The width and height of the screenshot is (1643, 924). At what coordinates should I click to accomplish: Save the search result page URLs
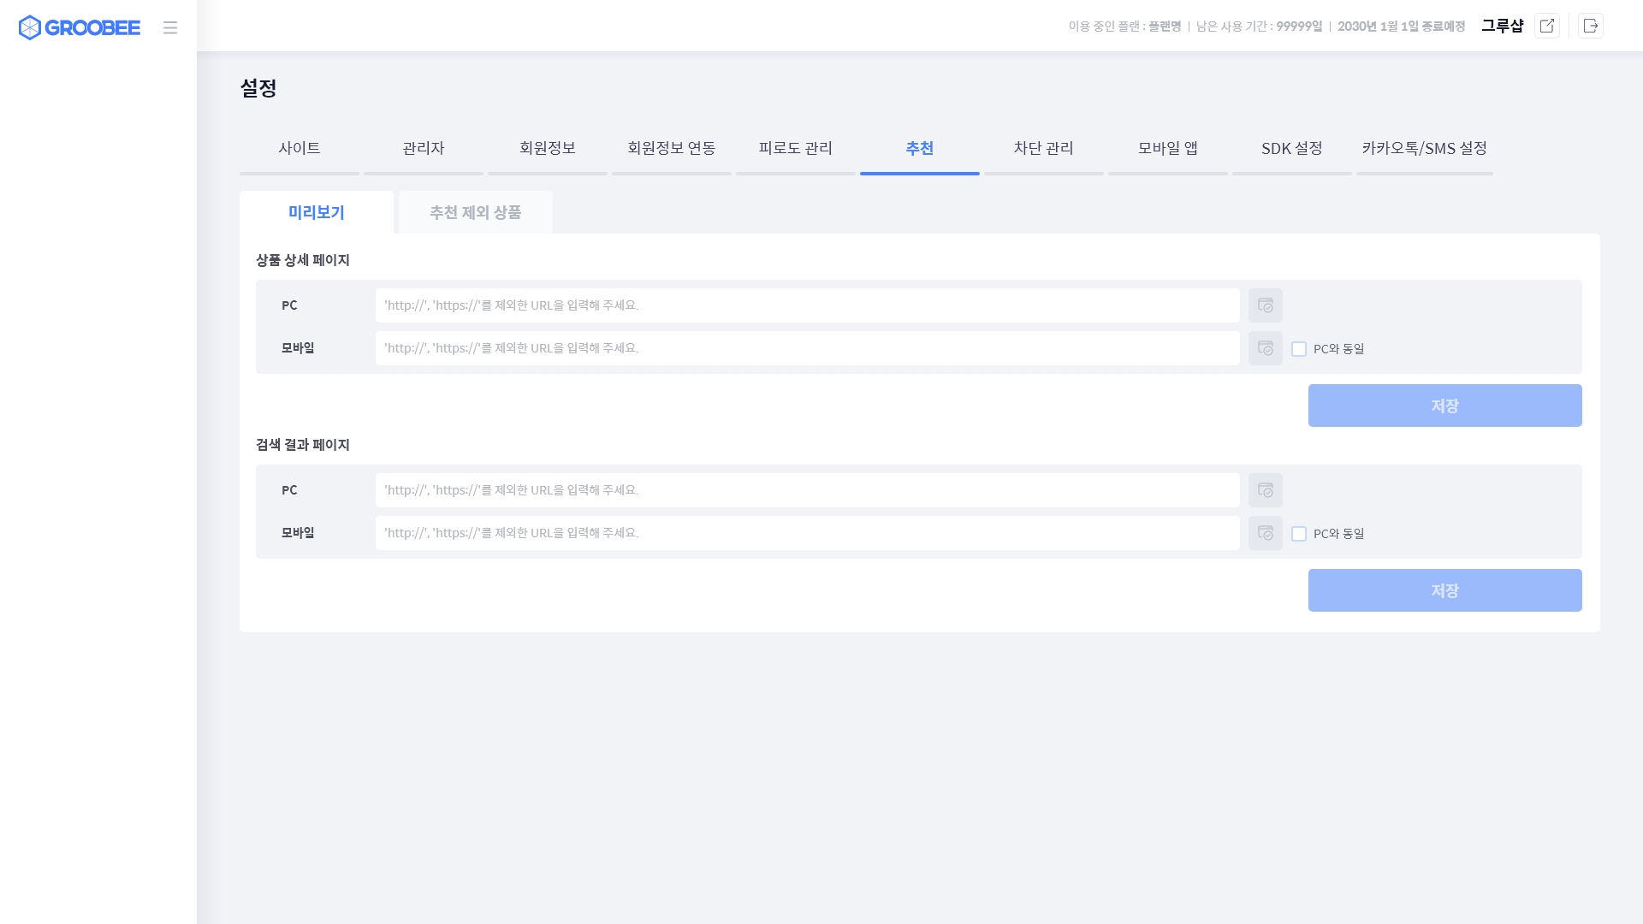point(1444,590)
